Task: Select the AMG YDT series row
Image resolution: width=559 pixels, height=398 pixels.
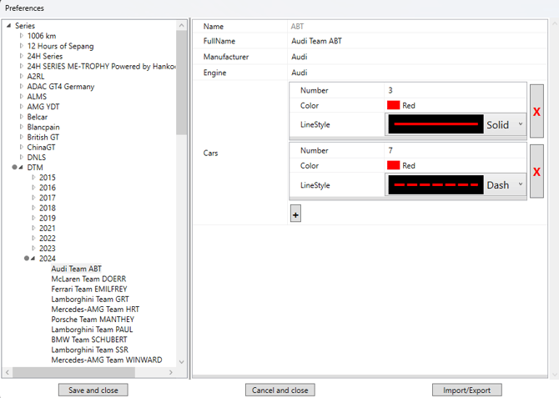Action: click(x=43, y=107)
